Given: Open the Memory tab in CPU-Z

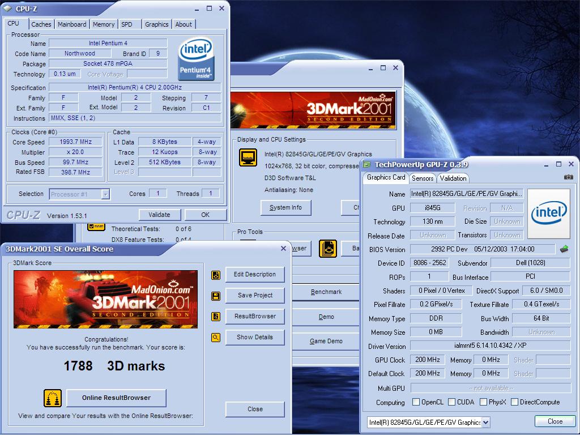Looking at the screenshot, I should click(x=104, y=24).
